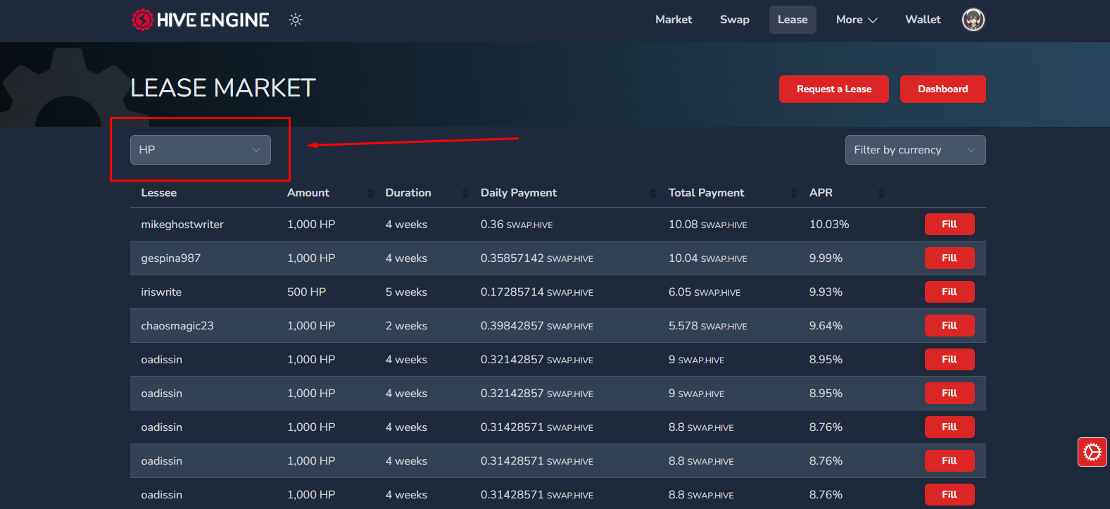Sort by Amount column arrows
1110x509 pixels.
370,193
